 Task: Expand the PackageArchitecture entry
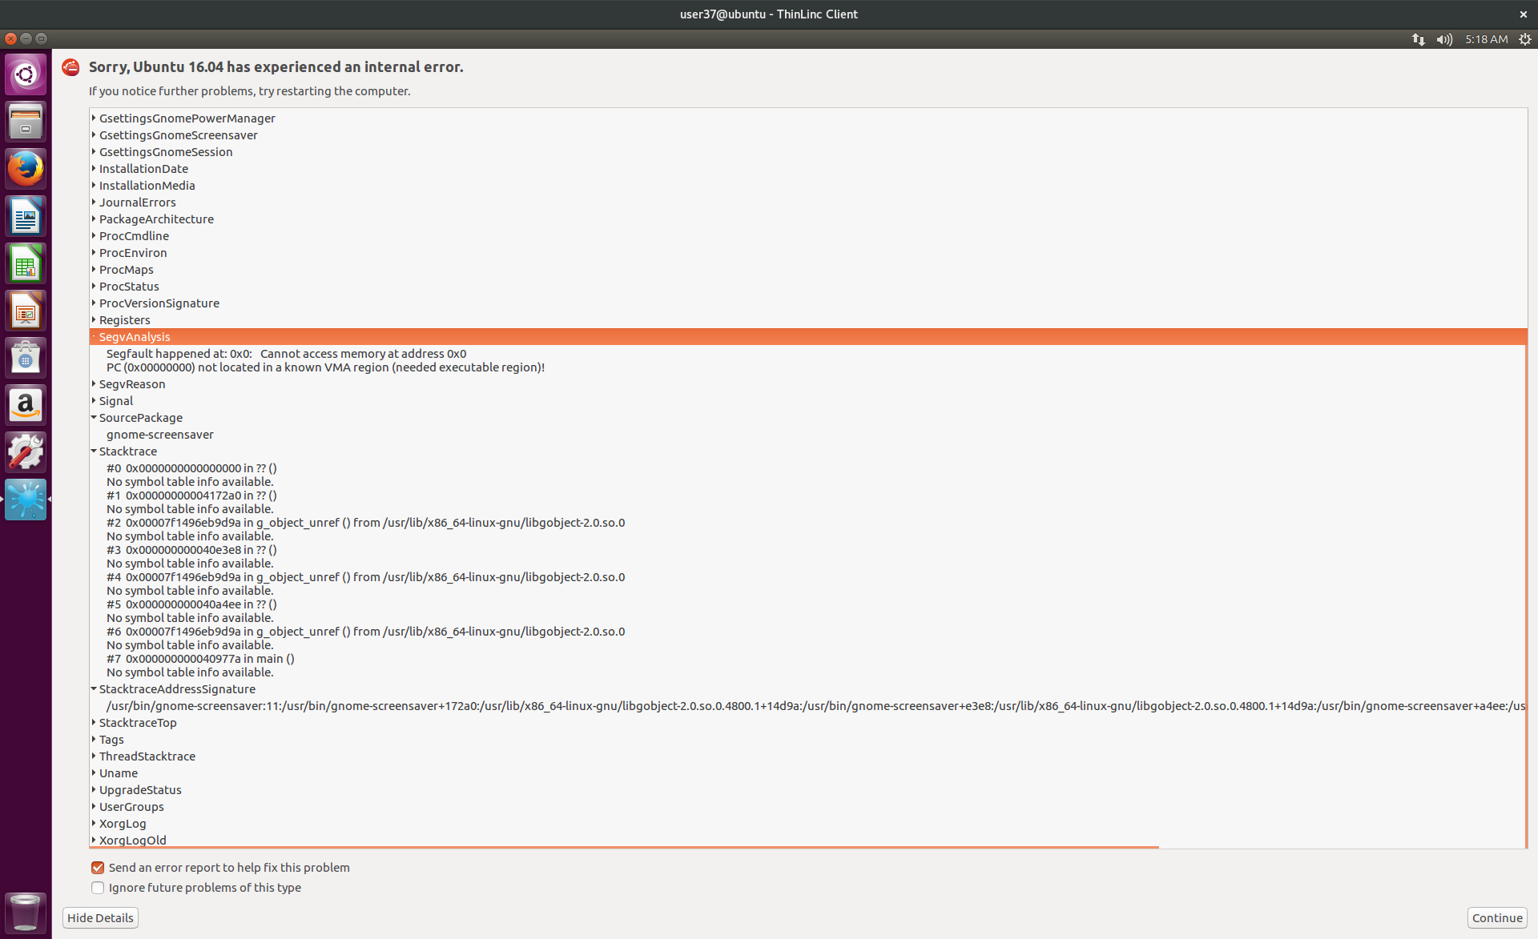94,219
